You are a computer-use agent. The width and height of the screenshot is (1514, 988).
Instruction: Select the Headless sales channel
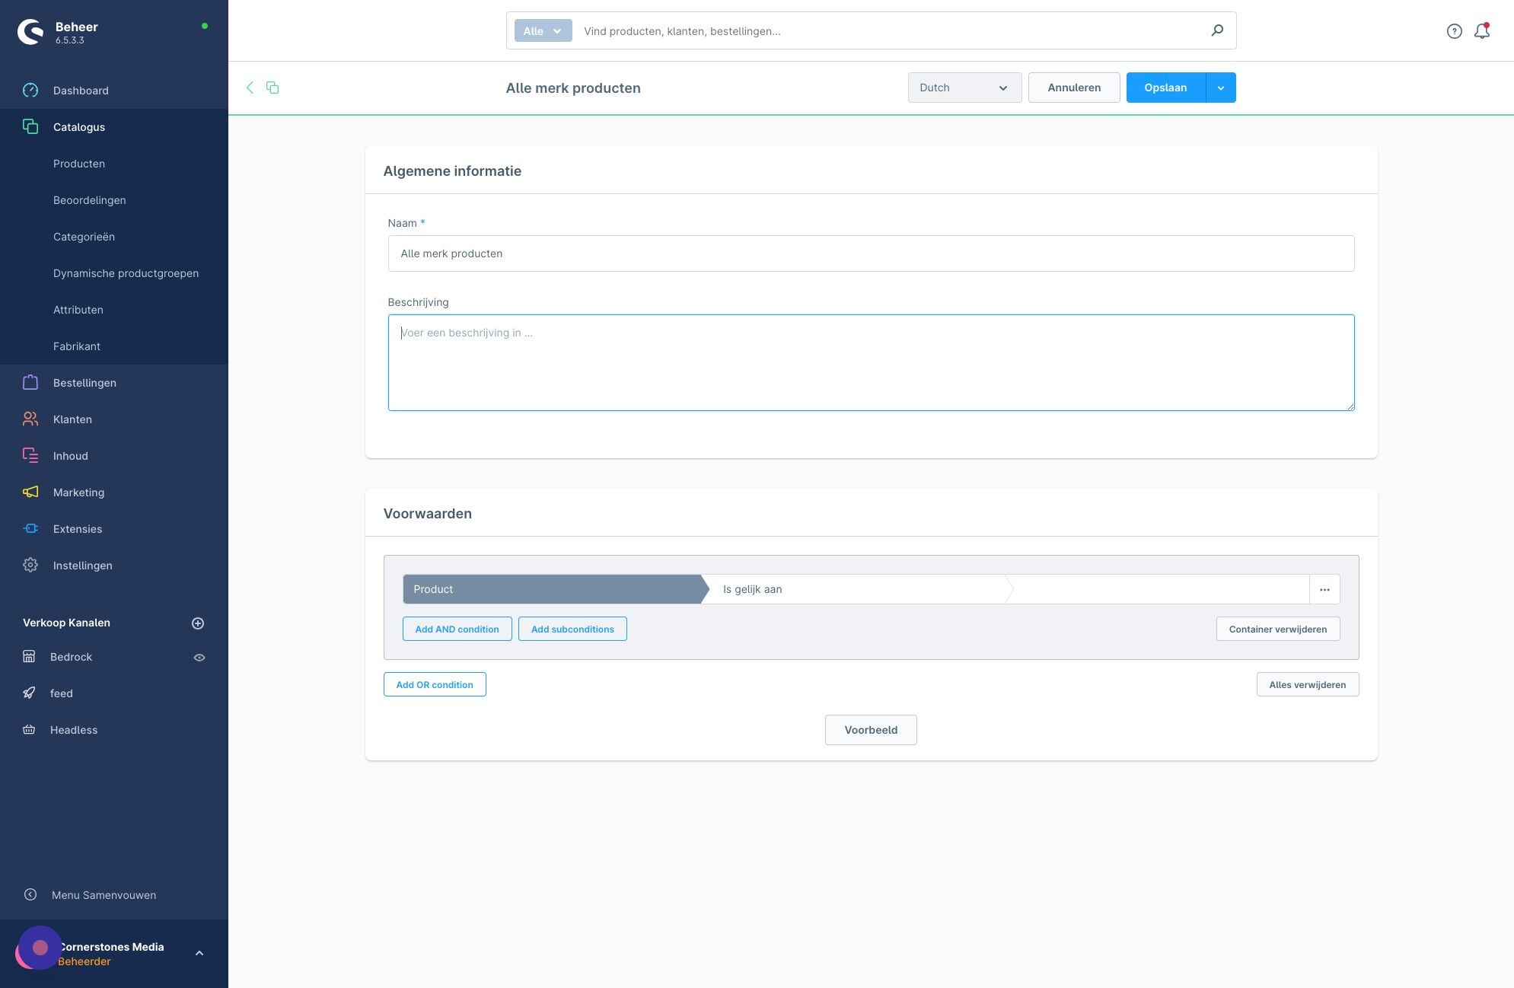pyautogui.click(x=74, y=730)
